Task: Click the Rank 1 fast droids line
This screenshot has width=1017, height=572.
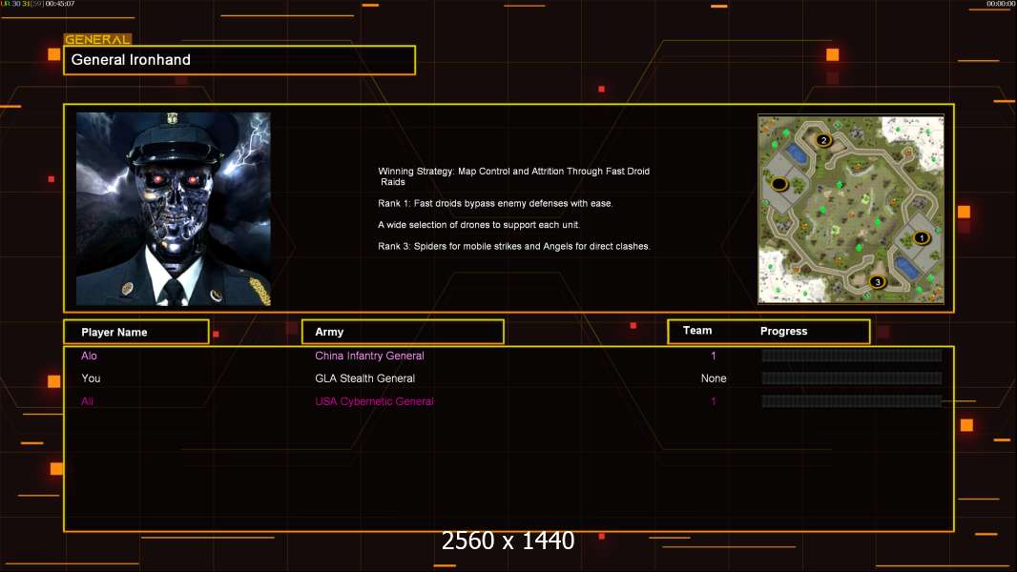Action: [495, 203]
